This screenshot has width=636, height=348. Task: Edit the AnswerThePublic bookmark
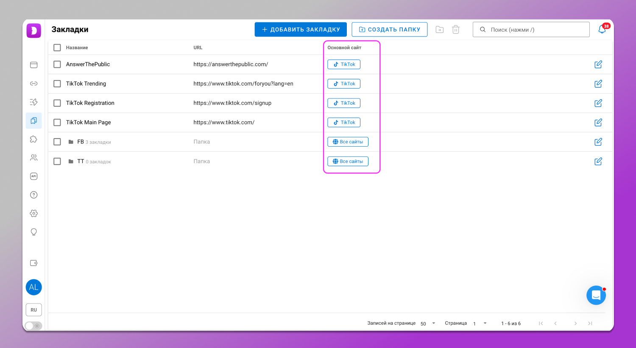click(598, 64)
